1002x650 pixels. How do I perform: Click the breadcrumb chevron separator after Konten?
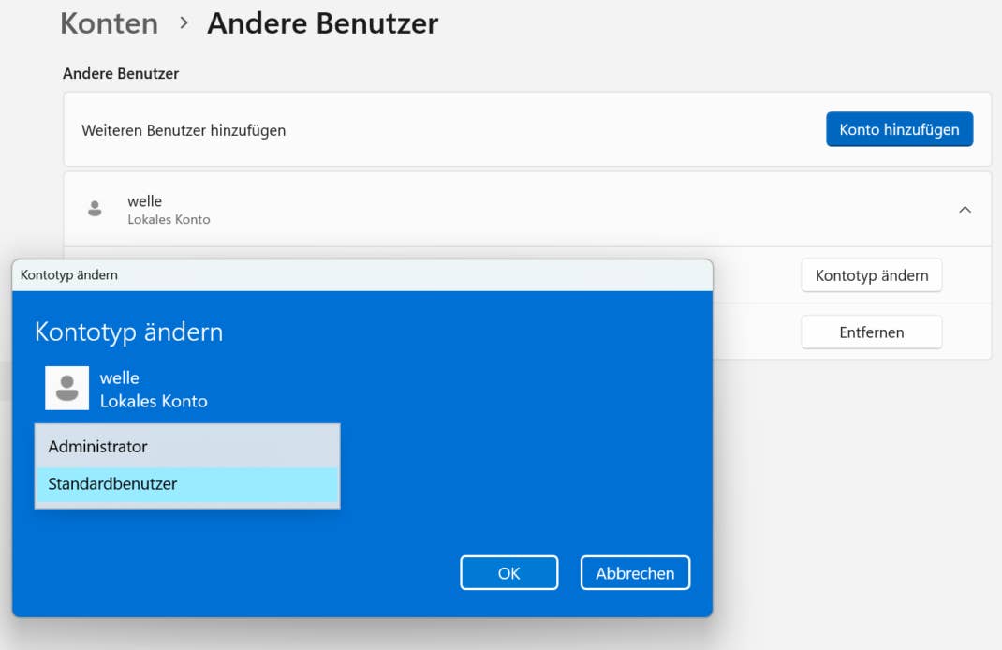184,22
